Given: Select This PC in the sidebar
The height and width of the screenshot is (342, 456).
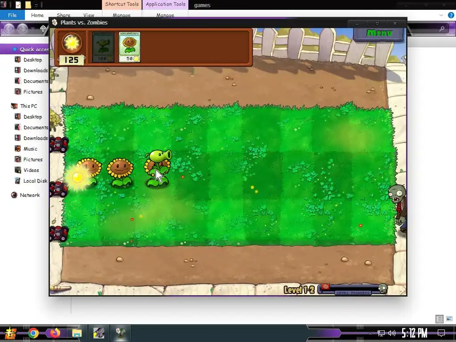Looking at the screenshot, I should point(28,106).
